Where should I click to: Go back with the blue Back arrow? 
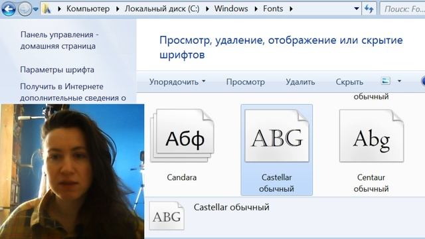click(x=9, y=9)
